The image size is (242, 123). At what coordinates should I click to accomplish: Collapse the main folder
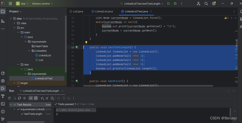pos(18,32)
